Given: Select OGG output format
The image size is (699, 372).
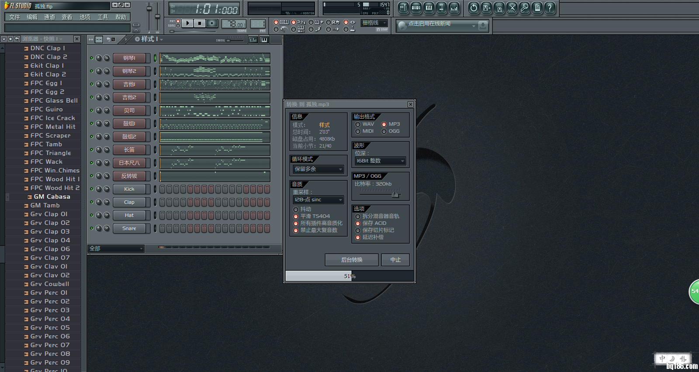Looking at the screenshot, I should (x=384, y=131).
